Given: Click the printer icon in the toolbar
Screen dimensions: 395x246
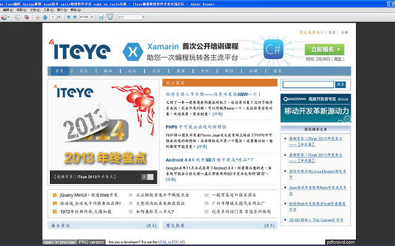Looking at the screenshot, I should 17,17.
